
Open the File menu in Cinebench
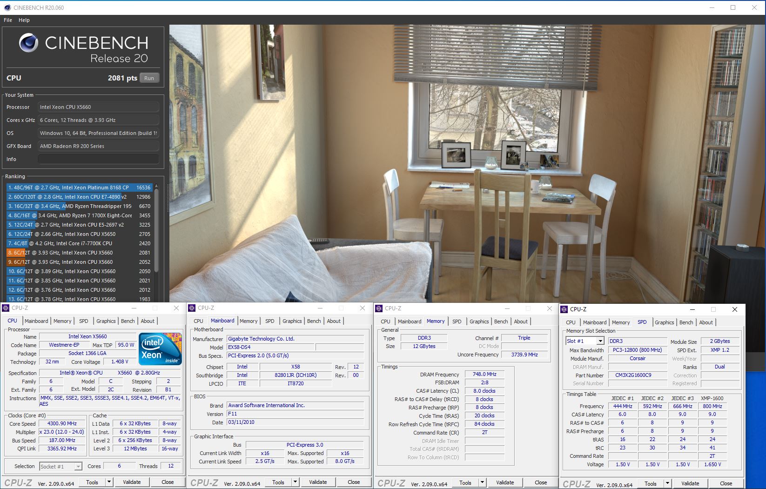pyautogui.click(x=8, y=20)
